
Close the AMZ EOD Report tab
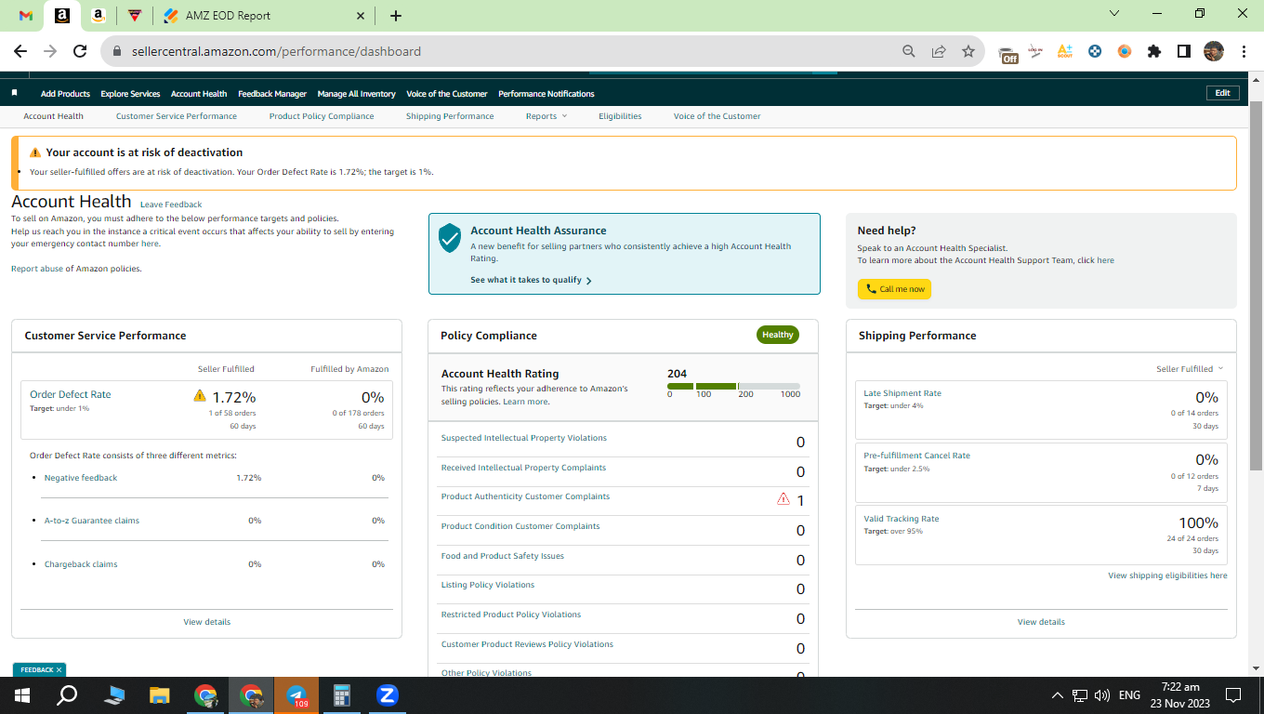[362, 16]
